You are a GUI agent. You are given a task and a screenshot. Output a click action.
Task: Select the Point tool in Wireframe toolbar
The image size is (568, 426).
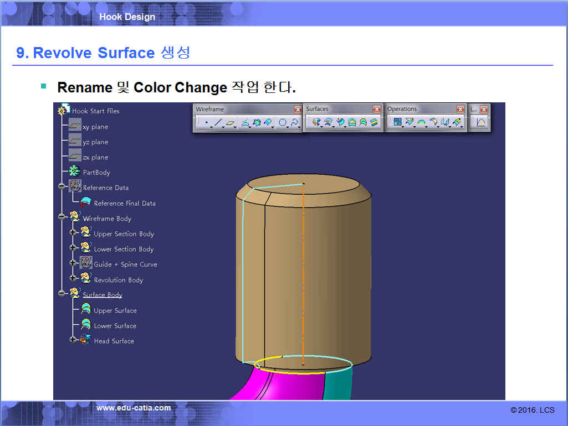tap(206, 123)
